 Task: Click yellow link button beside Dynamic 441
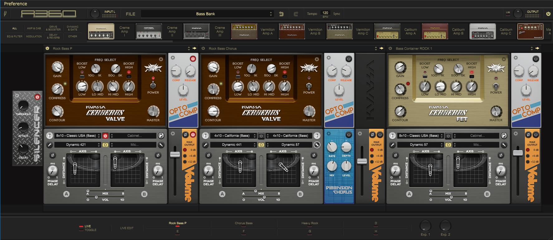coord(261,145)
